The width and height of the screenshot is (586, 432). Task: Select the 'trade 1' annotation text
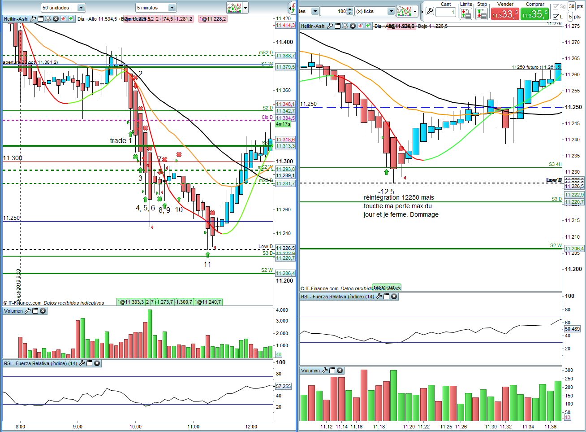tap(121, 141)
